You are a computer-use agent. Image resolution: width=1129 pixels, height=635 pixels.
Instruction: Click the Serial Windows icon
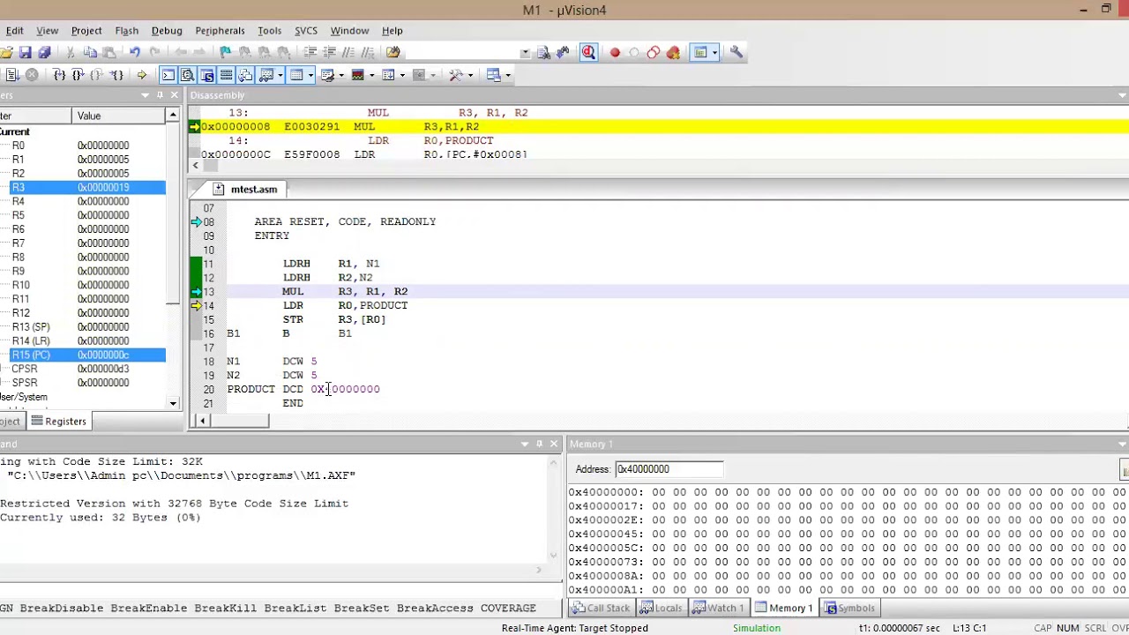pos(327,75)
